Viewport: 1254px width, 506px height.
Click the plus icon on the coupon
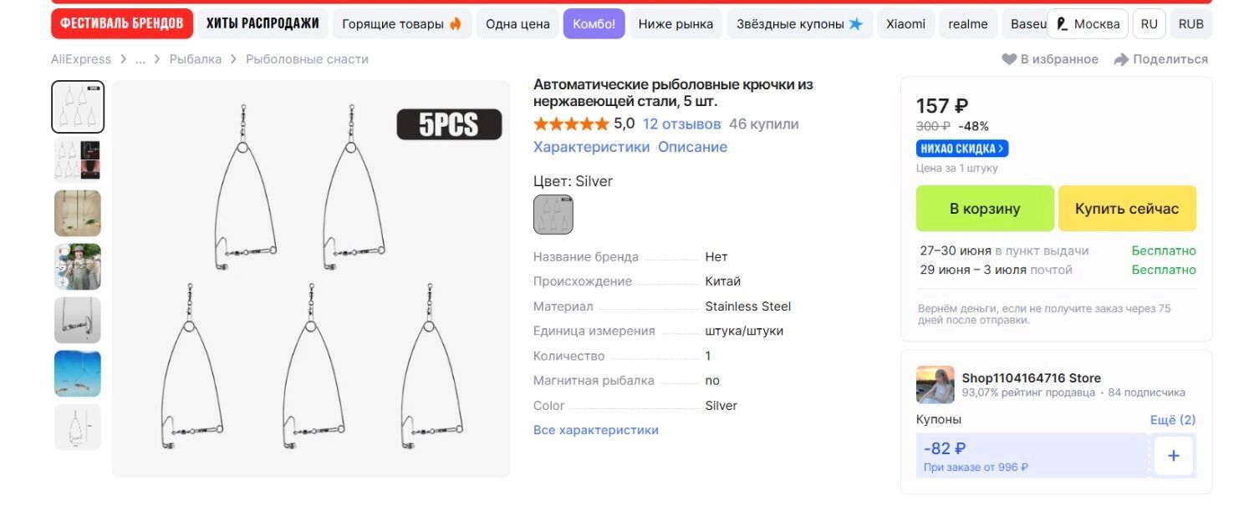pos(1173,456)
